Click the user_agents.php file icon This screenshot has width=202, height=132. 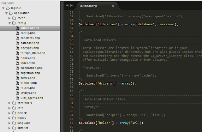tap(17, 98)
